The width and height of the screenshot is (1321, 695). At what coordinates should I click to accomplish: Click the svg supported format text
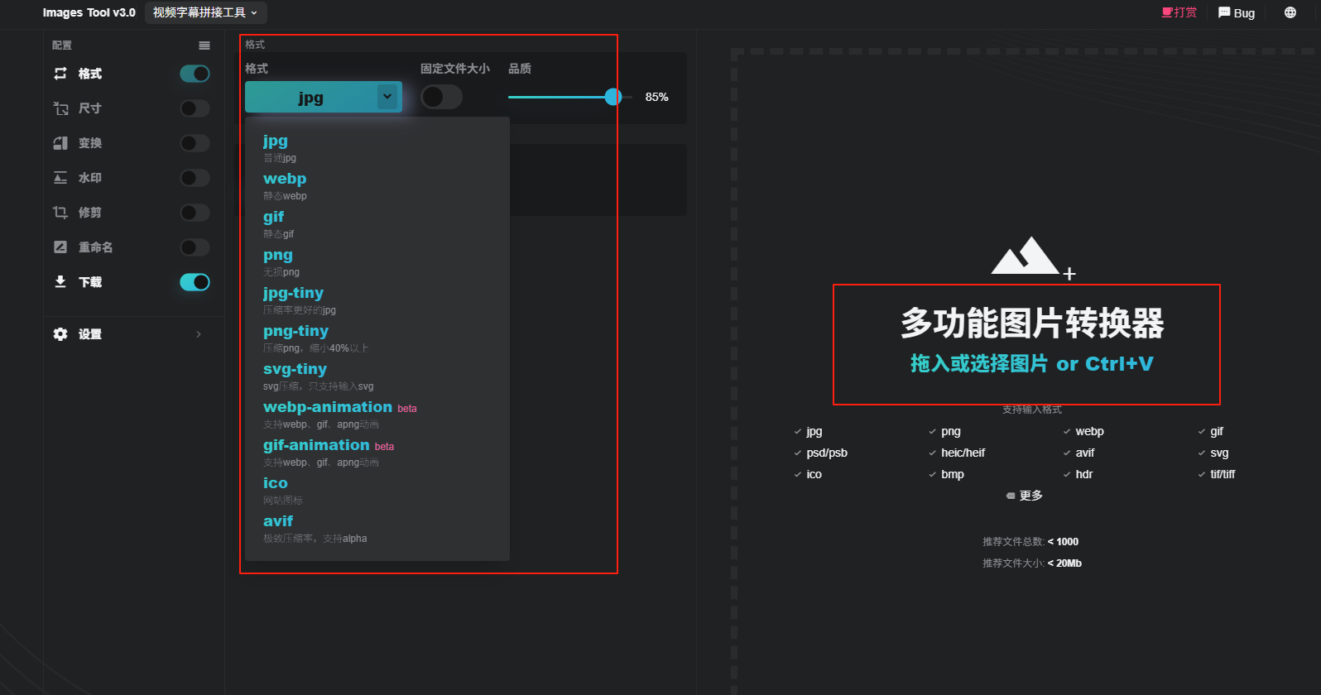[x=1219, y=453]
